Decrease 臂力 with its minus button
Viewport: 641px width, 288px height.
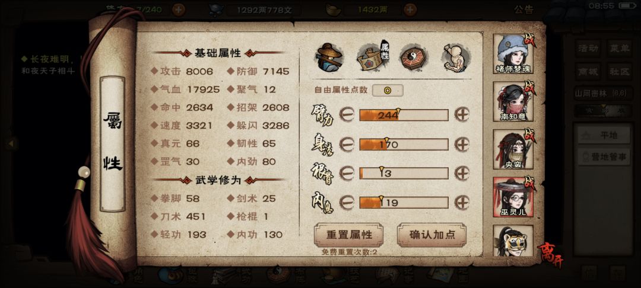coord(346,115)
